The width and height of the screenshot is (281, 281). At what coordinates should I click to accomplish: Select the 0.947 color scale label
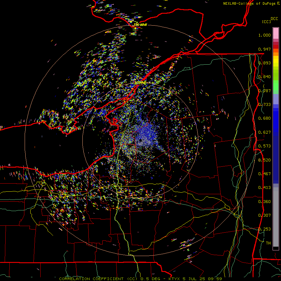[x=264, y=49]
